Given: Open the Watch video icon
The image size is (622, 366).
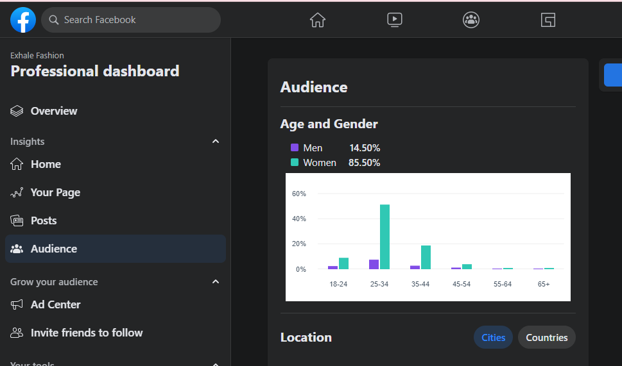Looking at the screenshot, I should 395,20.
